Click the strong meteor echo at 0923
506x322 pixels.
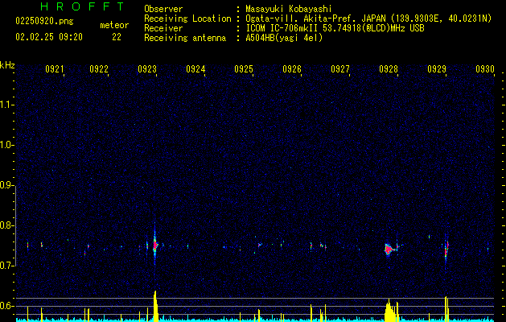[155, 245]
